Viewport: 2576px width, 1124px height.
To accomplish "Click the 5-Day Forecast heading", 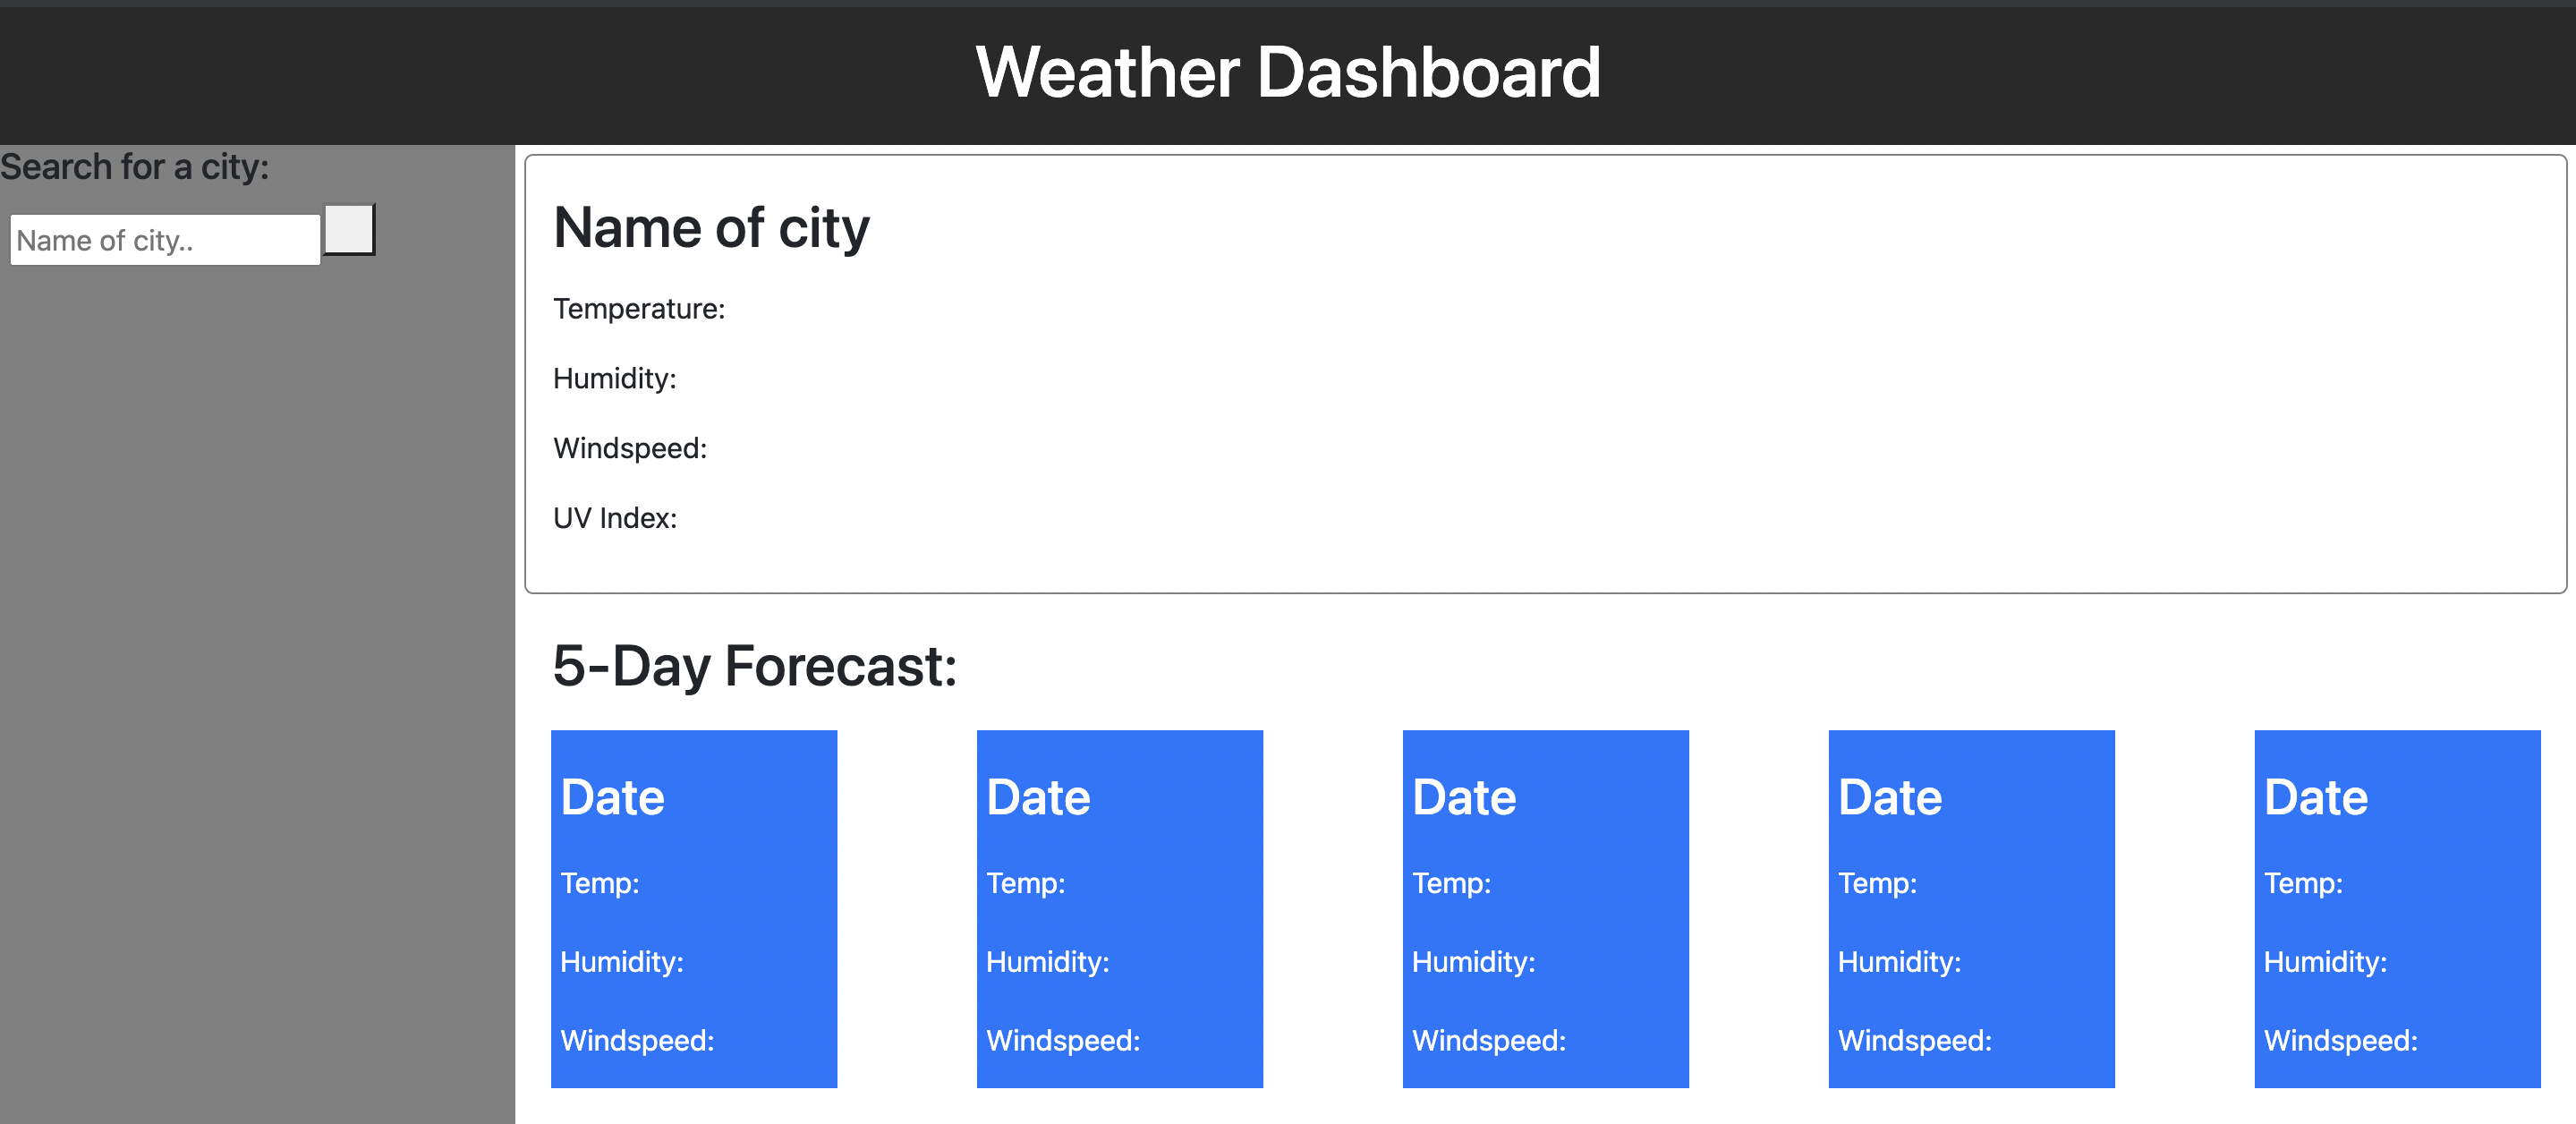I will click(754, 665).
